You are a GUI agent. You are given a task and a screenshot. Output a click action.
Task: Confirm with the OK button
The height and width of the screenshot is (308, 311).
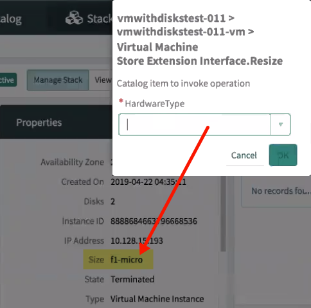[283, 155]
